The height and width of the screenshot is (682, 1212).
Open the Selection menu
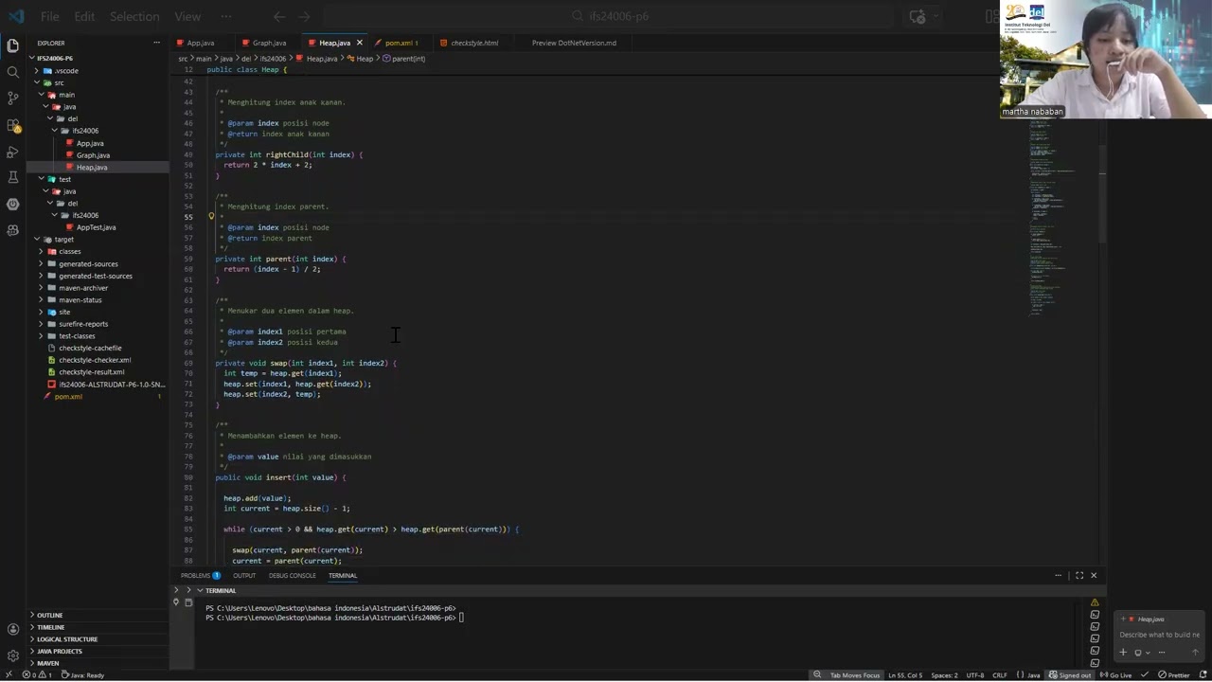(134, 16)
